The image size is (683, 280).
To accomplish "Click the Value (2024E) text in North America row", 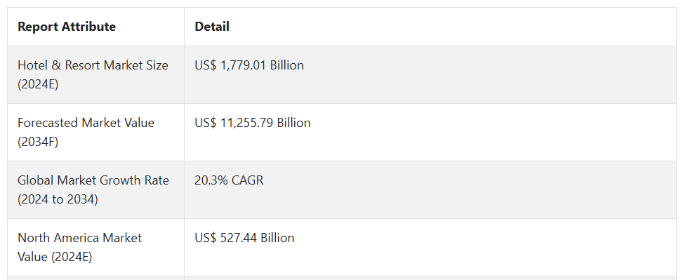I will pos(55,257).
